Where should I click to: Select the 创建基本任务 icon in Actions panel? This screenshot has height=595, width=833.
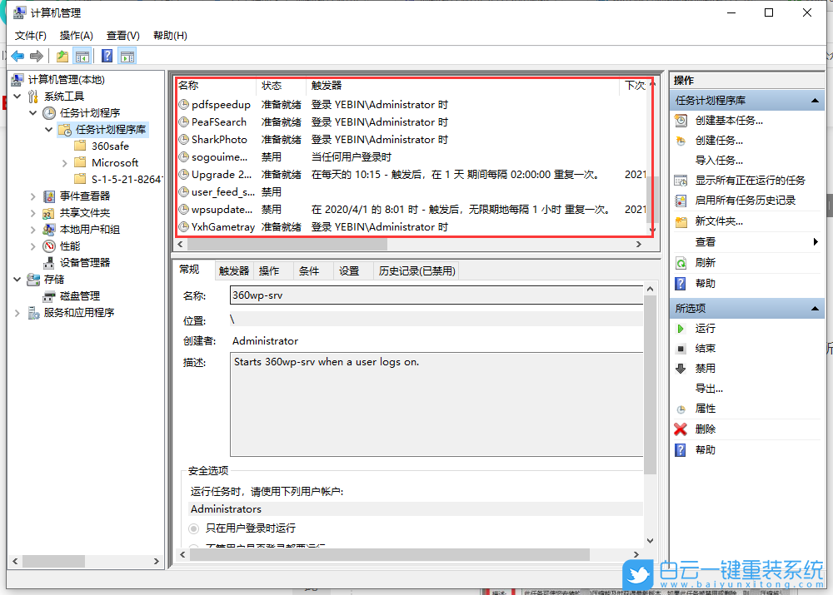pyautogui.click(x=683, y=120)
